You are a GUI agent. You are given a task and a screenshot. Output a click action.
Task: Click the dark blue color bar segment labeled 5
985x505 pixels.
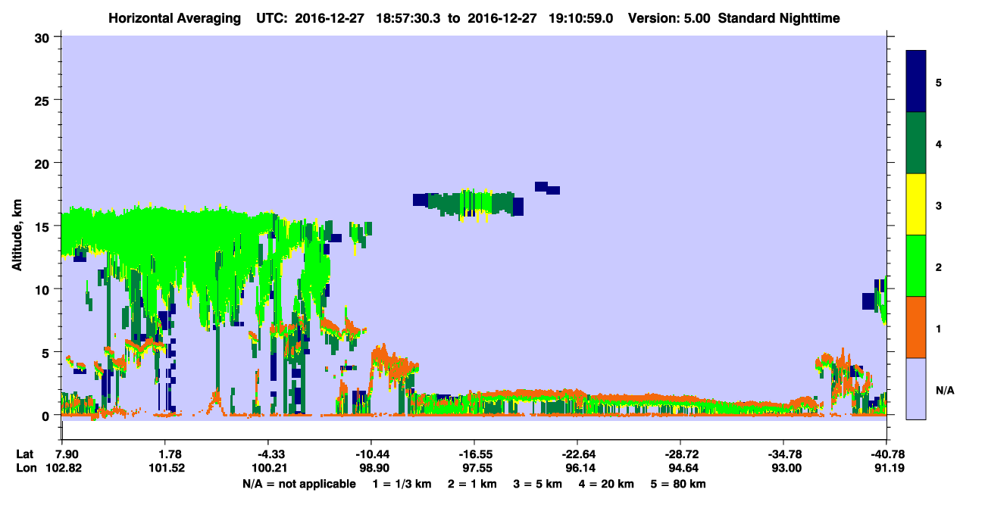click(916, 82)
